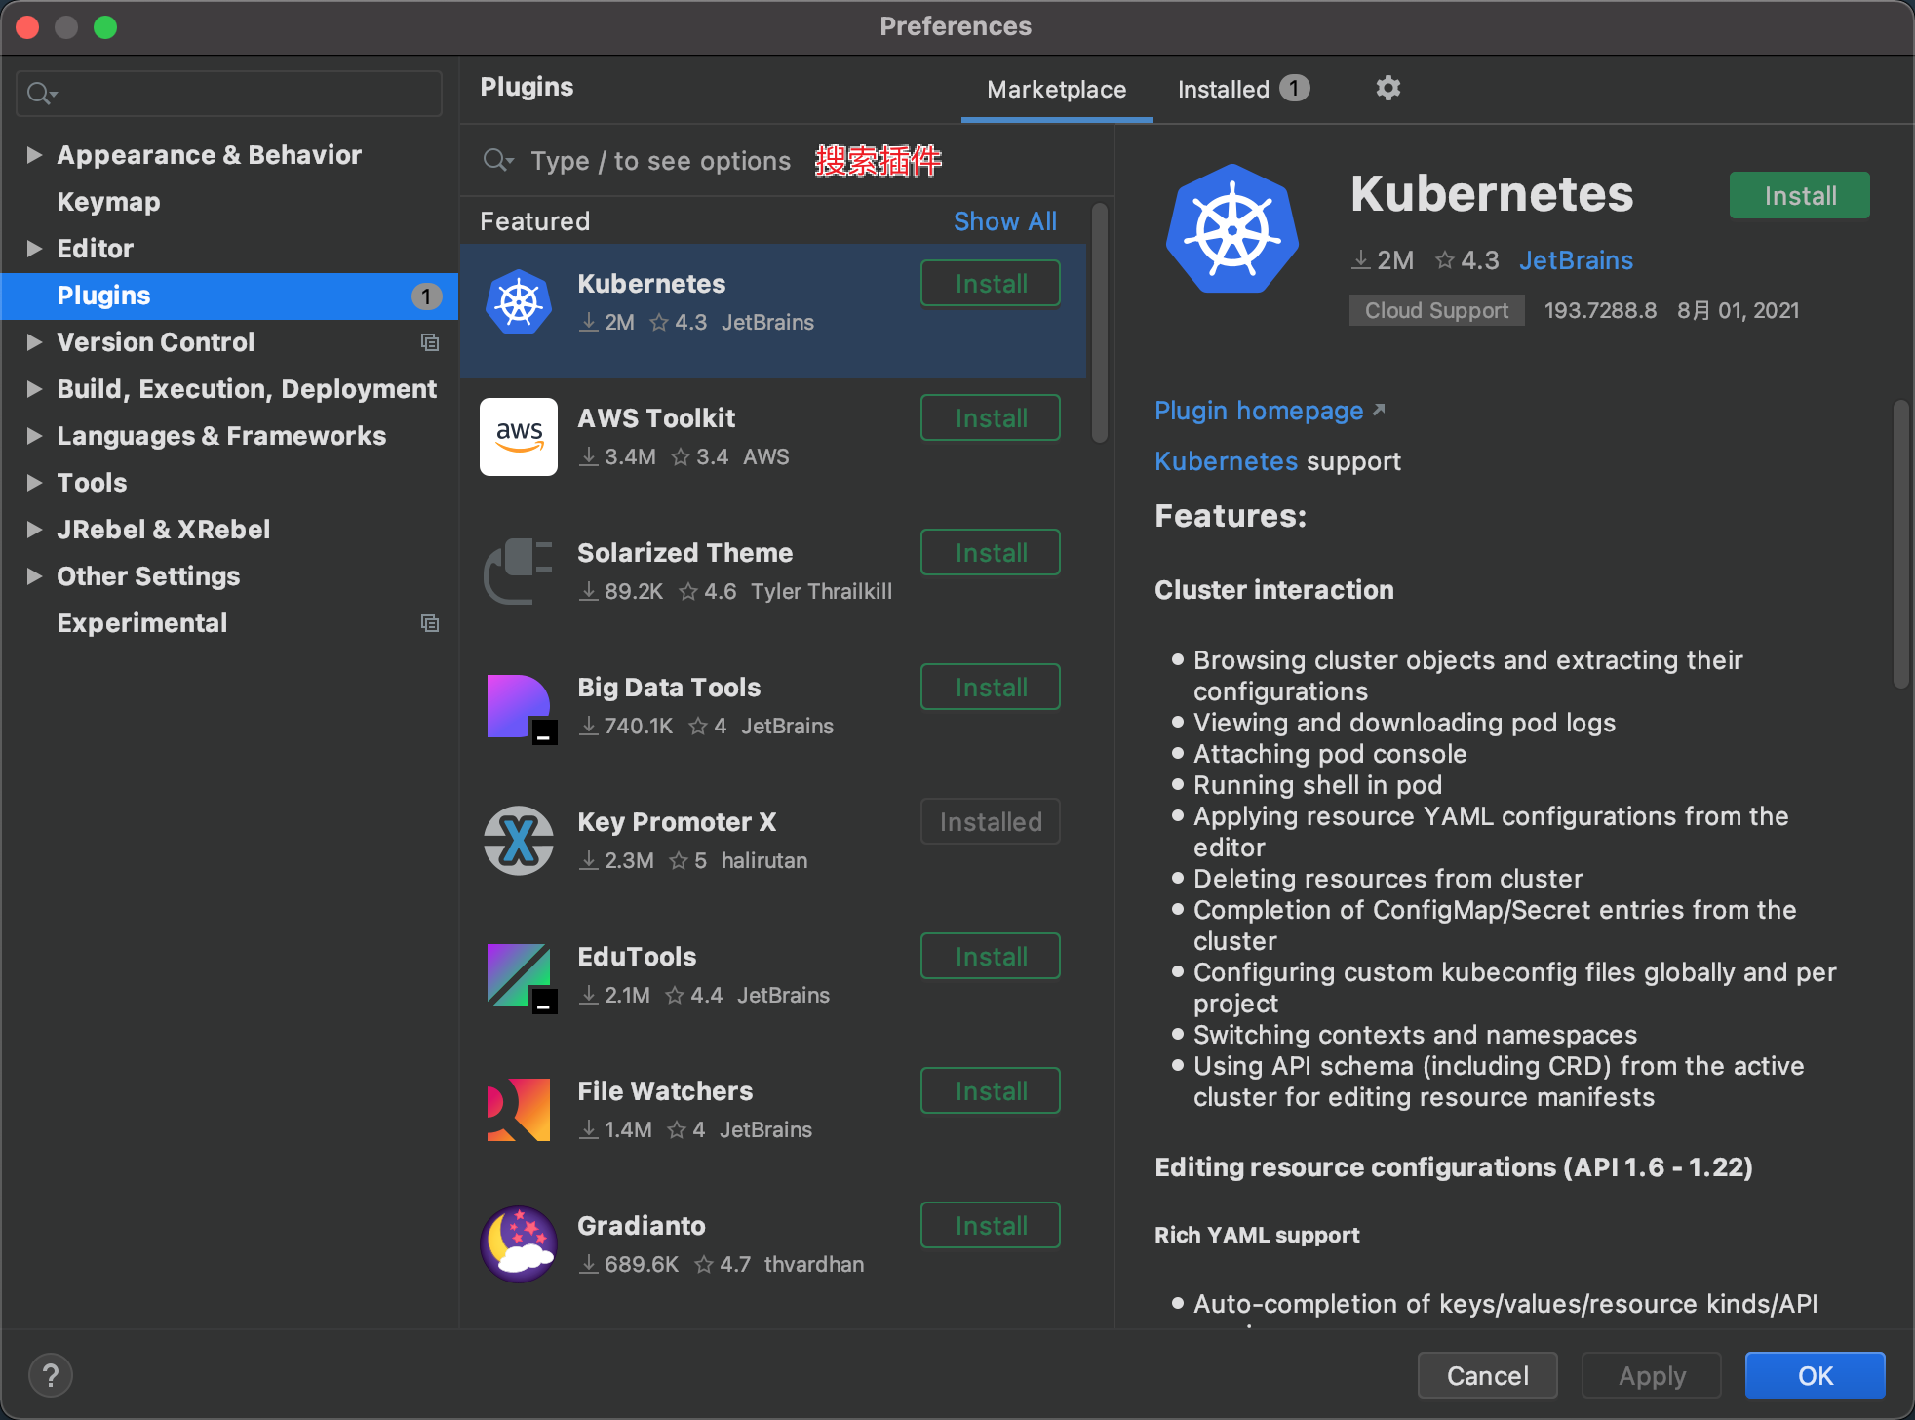
Task: Click the Version Control project-level icon
Action: click(429, 342)
